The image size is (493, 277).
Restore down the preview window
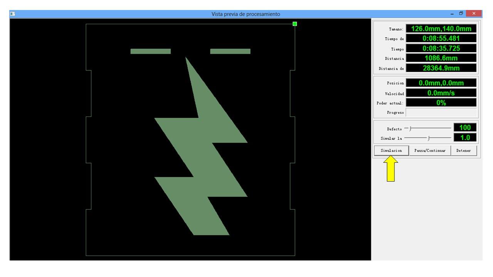(460, 14)
